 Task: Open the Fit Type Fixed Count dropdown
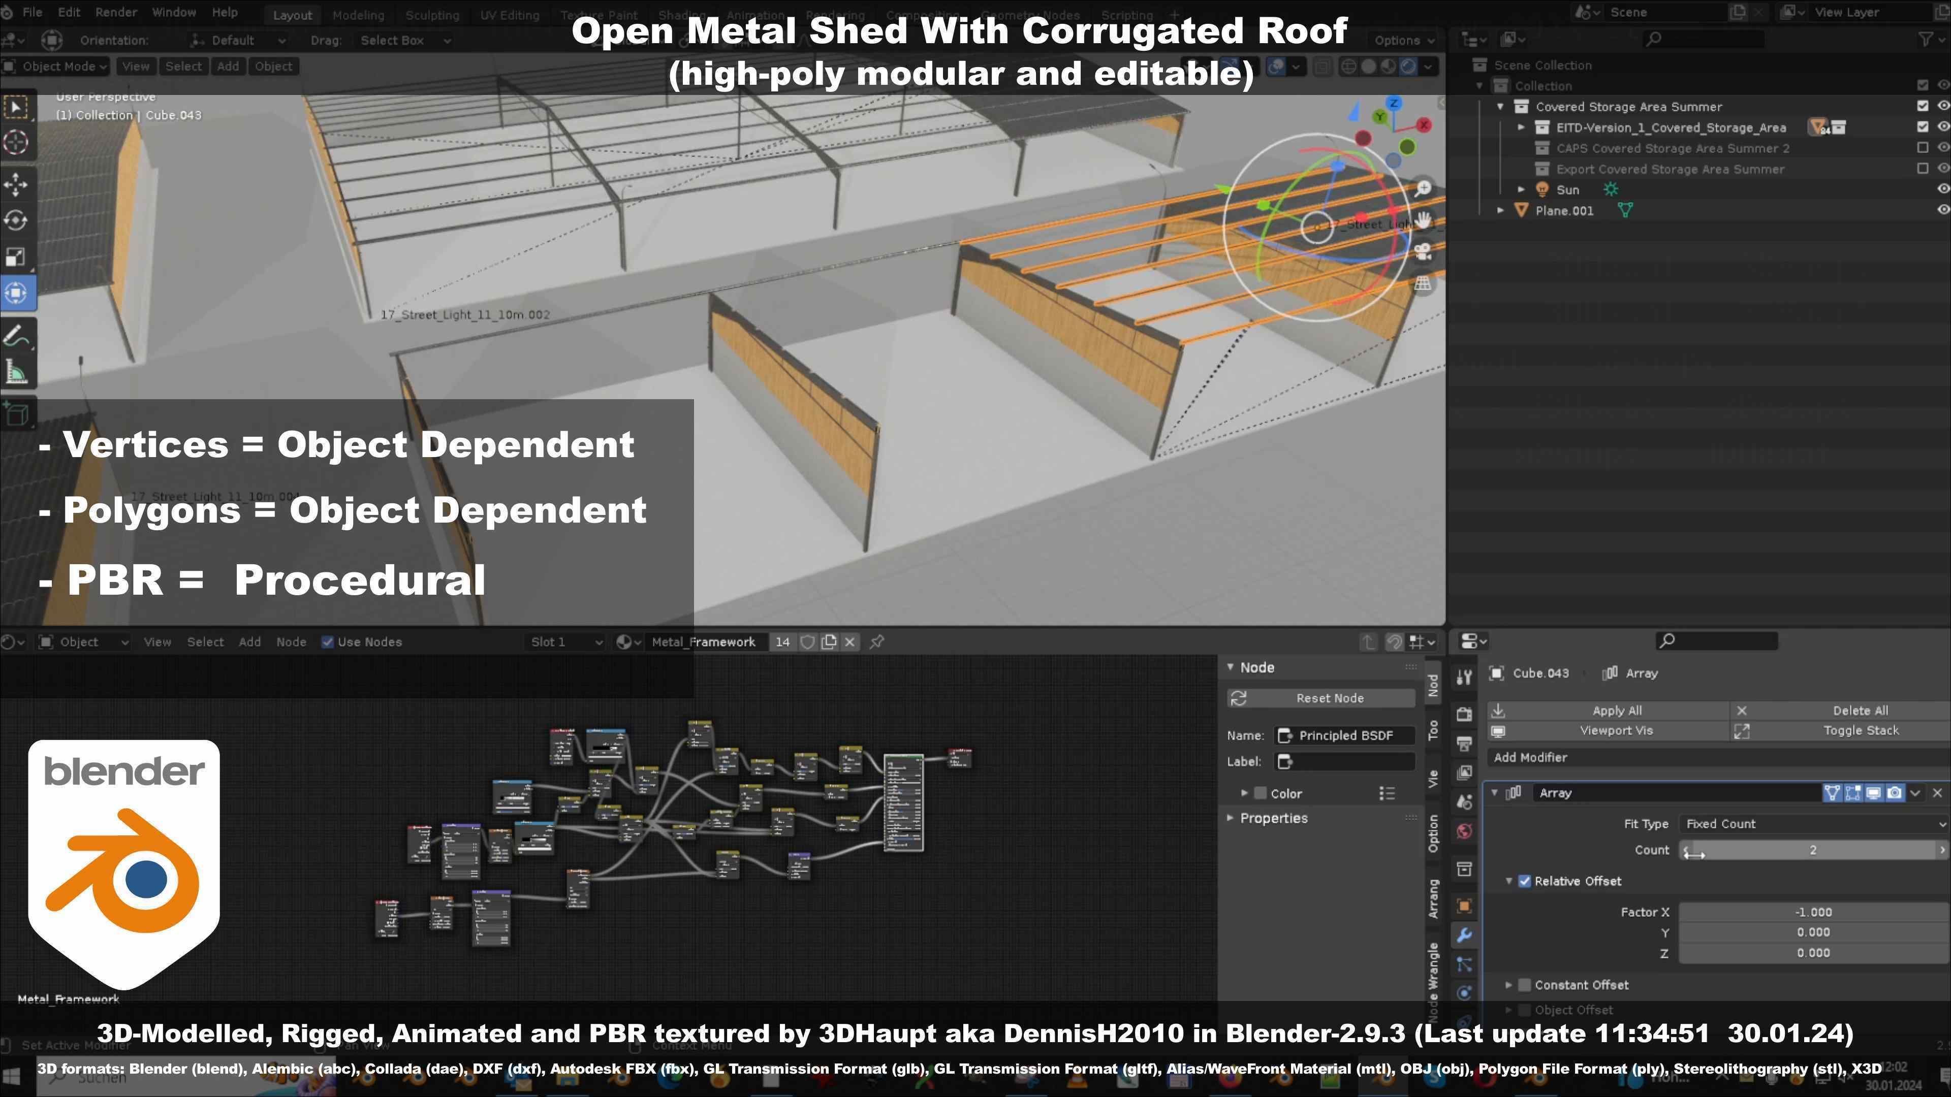click(x=1813, y=824)
